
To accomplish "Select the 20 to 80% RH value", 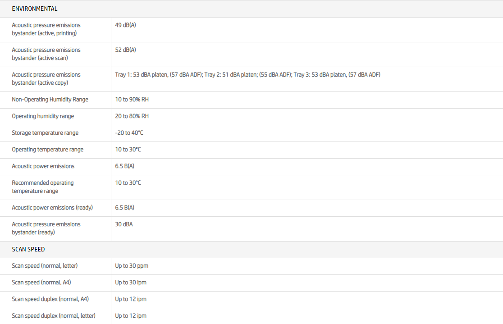I will [132, 116].
